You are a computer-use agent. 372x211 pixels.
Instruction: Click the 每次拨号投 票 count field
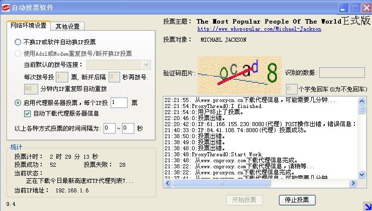pyautogui.click(x=62, y=77)
